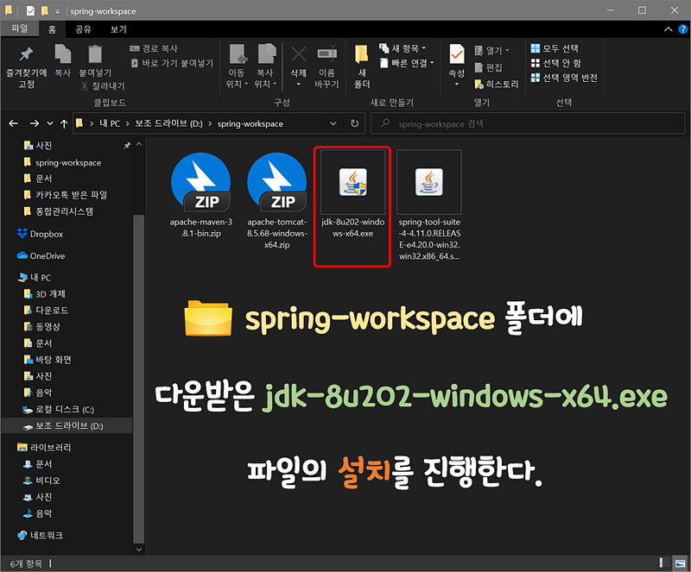Switch to the 홈 ribbon tab
This screenshot has width=691, height=572.
52,29
